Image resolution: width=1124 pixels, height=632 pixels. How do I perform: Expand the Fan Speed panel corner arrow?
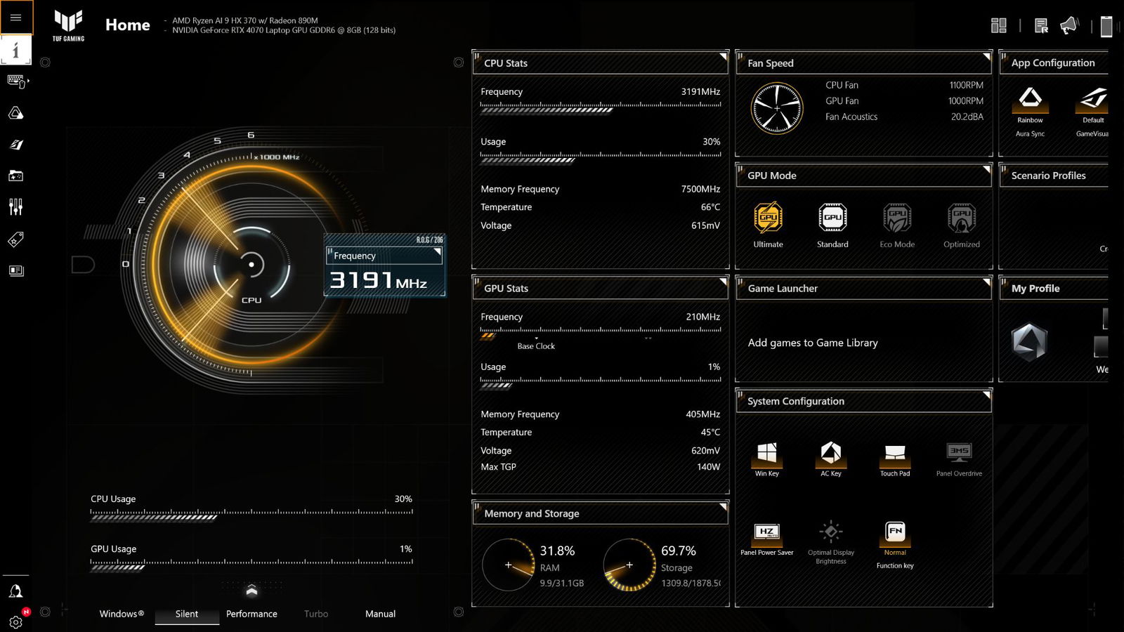click(x=986, y=57)
